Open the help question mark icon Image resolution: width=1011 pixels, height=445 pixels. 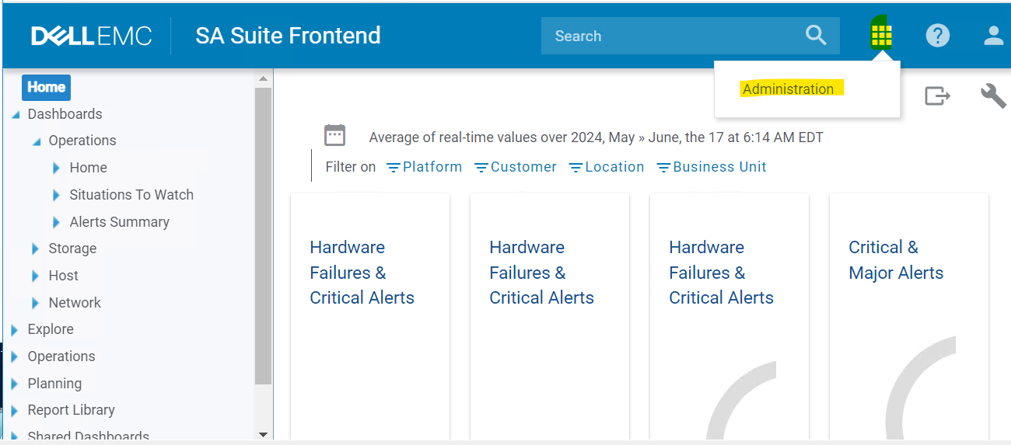937,36
